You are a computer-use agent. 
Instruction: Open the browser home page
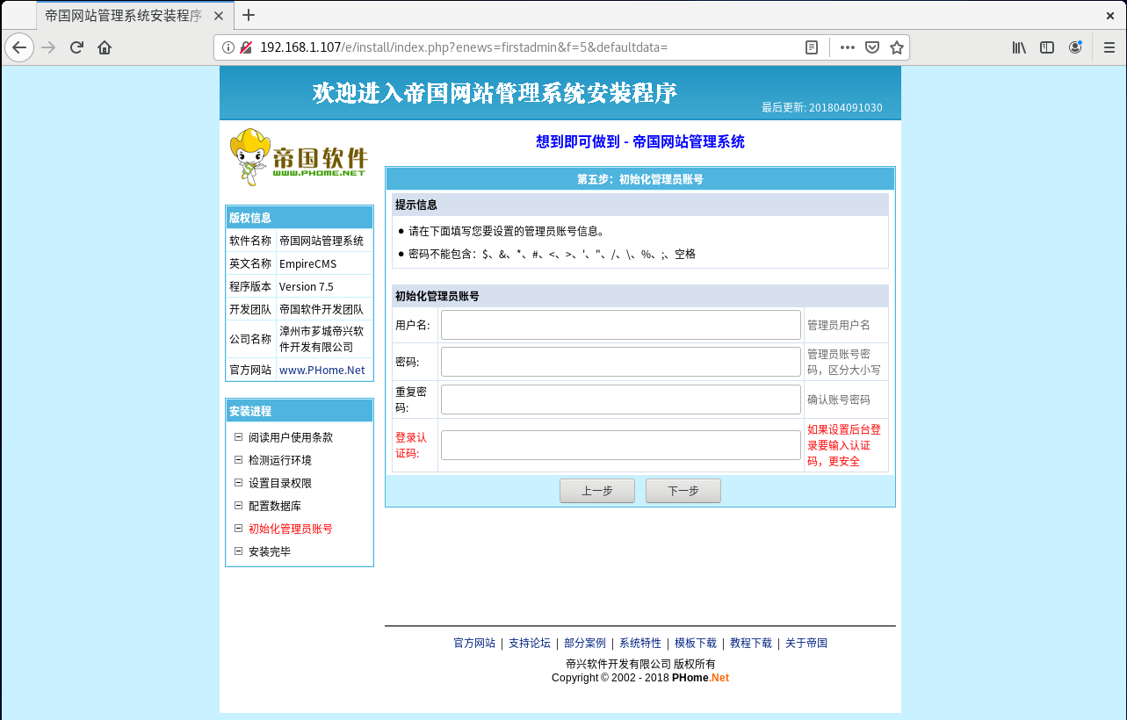[x=105, y=47]
